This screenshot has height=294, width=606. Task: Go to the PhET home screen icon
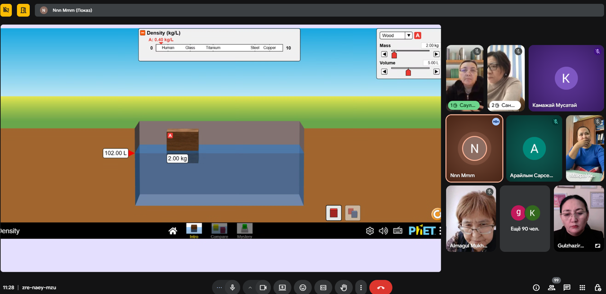173,231
